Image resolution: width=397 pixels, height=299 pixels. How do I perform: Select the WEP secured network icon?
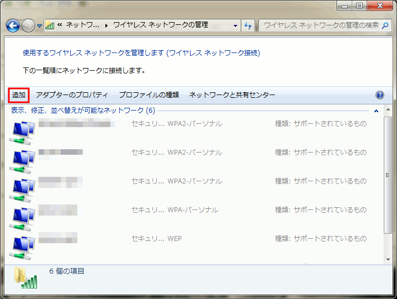point(23,244)
